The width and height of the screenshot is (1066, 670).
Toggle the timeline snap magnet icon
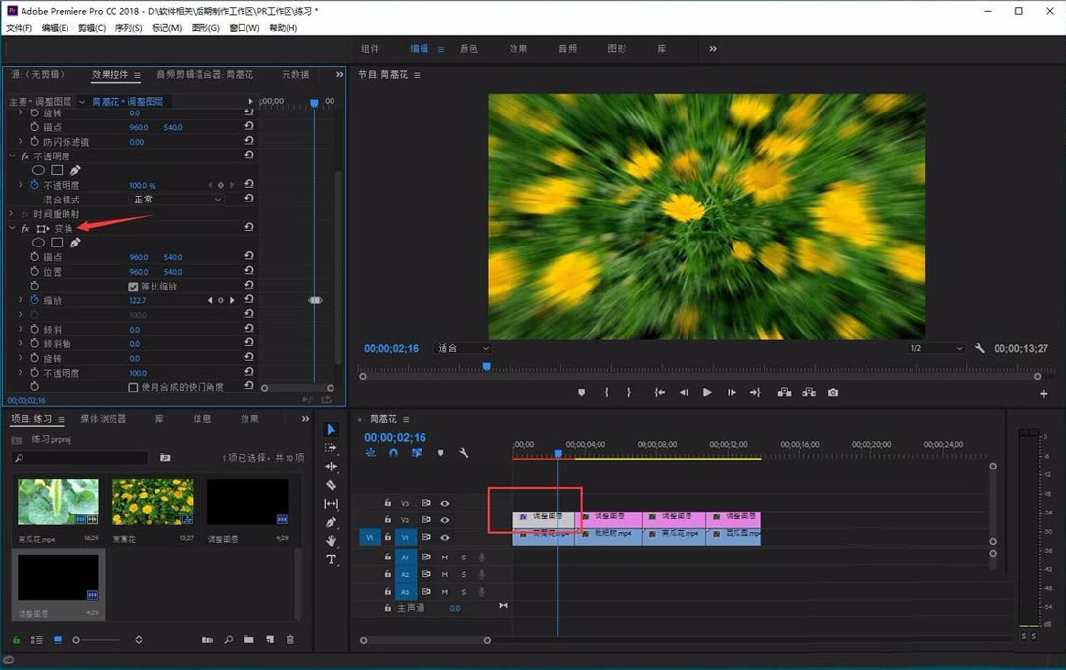(393, 453)
